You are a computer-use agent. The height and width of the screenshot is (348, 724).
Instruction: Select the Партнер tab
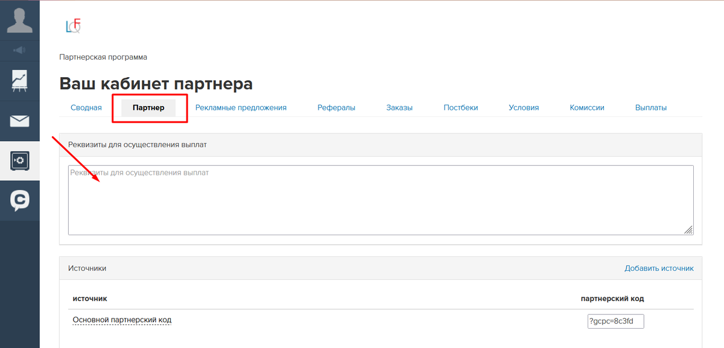tap(148, 108)
